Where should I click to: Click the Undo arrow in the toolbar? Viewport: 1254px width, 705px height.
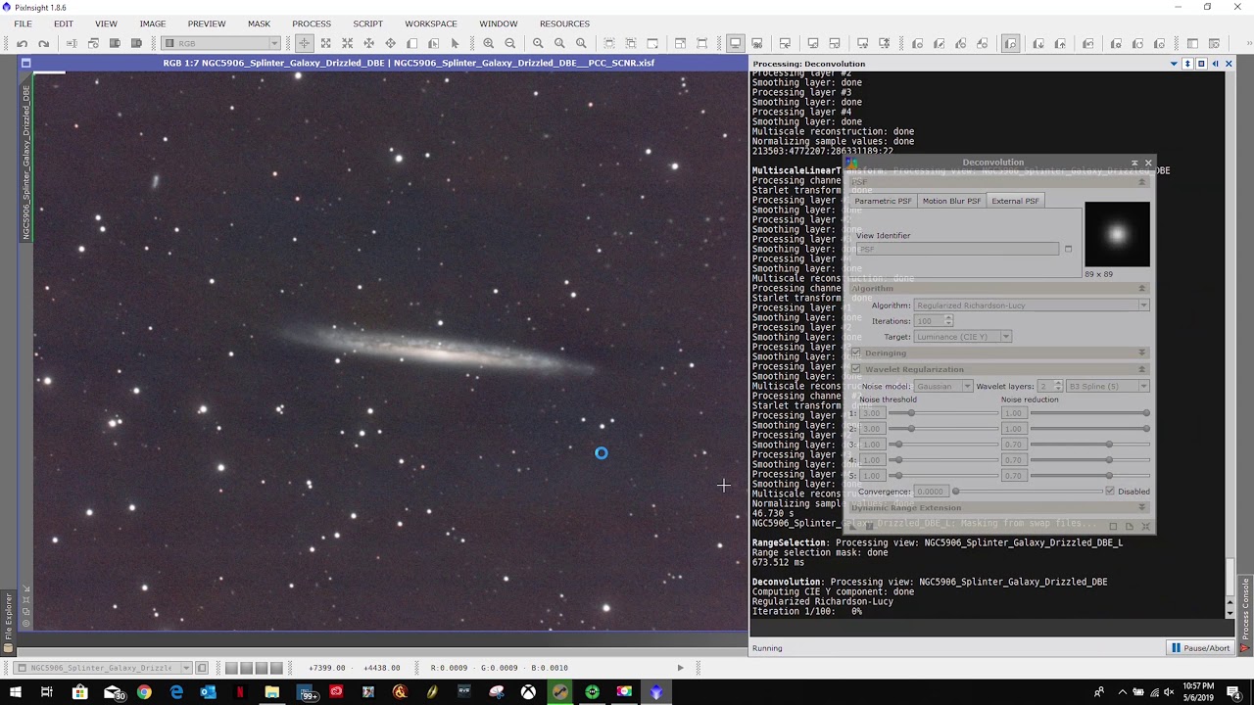click(x=22, y=43)
